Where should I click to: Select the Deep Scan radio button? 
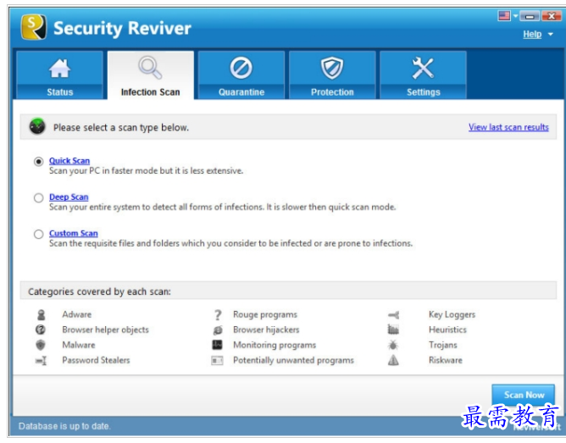point(39,197)
